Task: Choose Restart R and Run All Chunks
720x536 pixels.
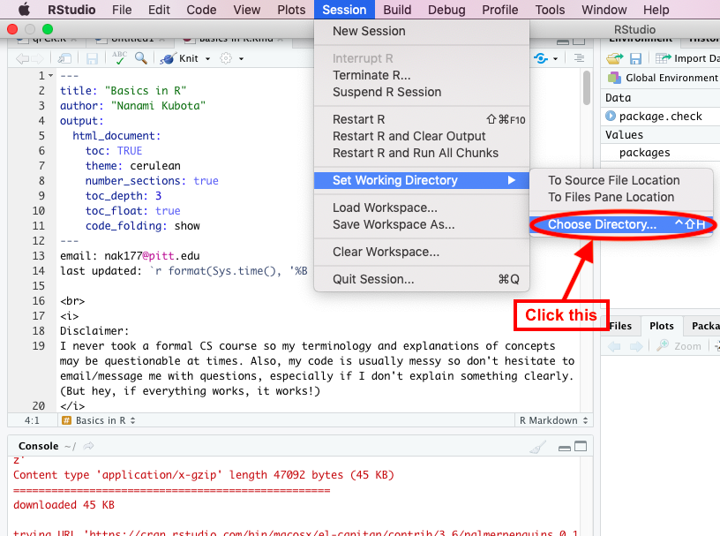Action: [422, 153]
